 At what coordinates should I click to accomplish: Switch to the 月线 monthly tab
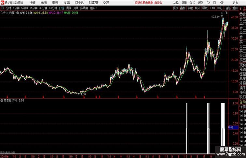(76, 8)
